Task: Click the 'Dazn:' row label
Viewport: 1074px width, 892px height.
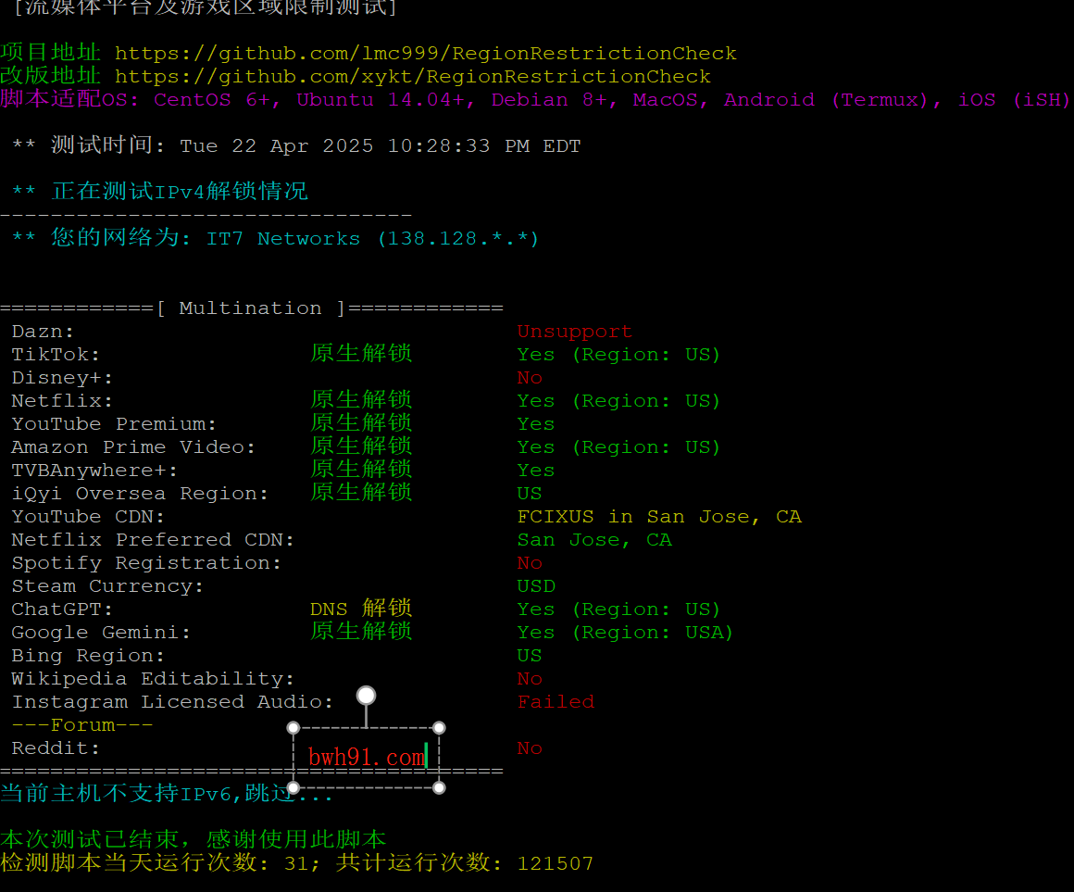Action: [43, 332]
